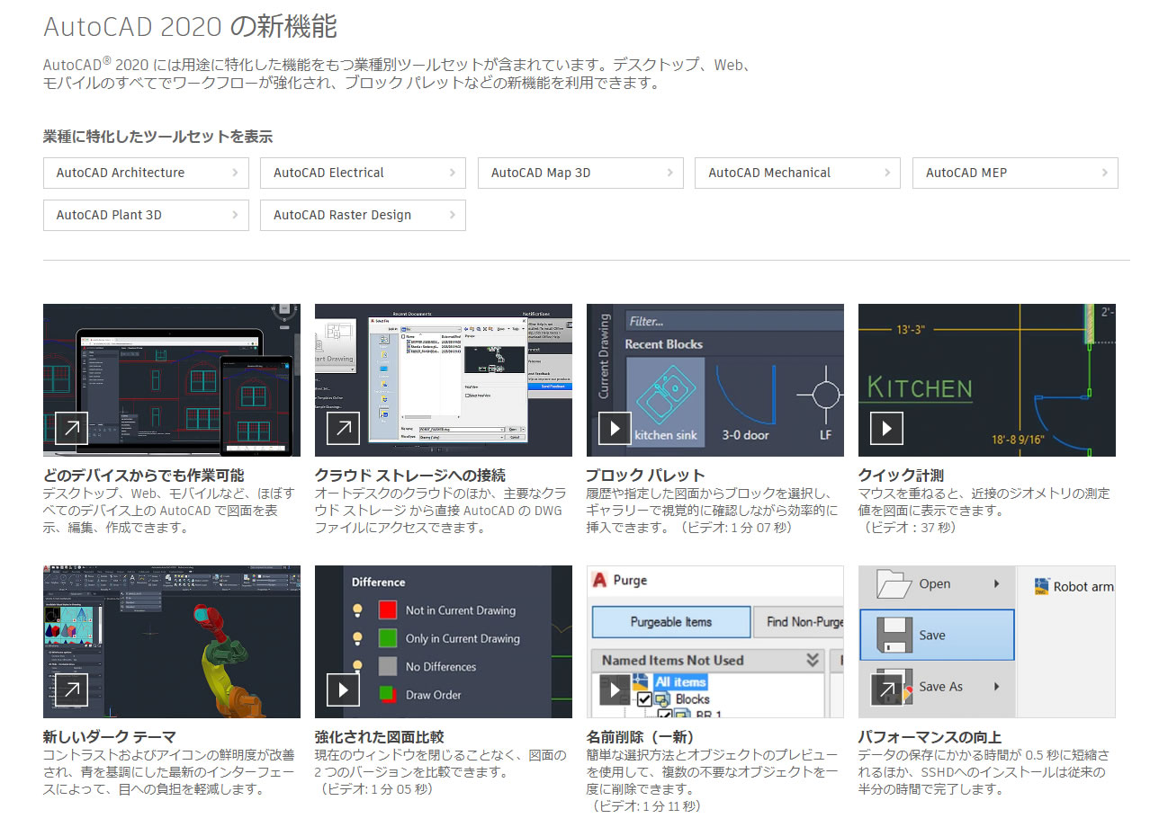Click the text （ビデオ: 1 分 11 秒）

click(645, 806)
